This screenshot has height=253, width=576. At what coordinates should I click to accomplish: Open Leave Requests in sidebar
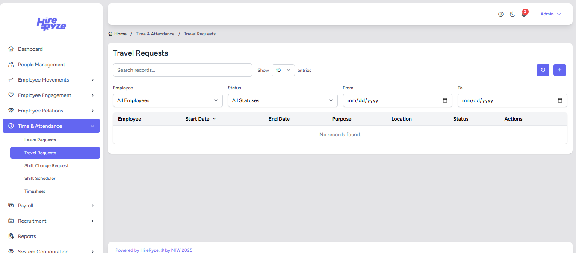pos(40,140)
